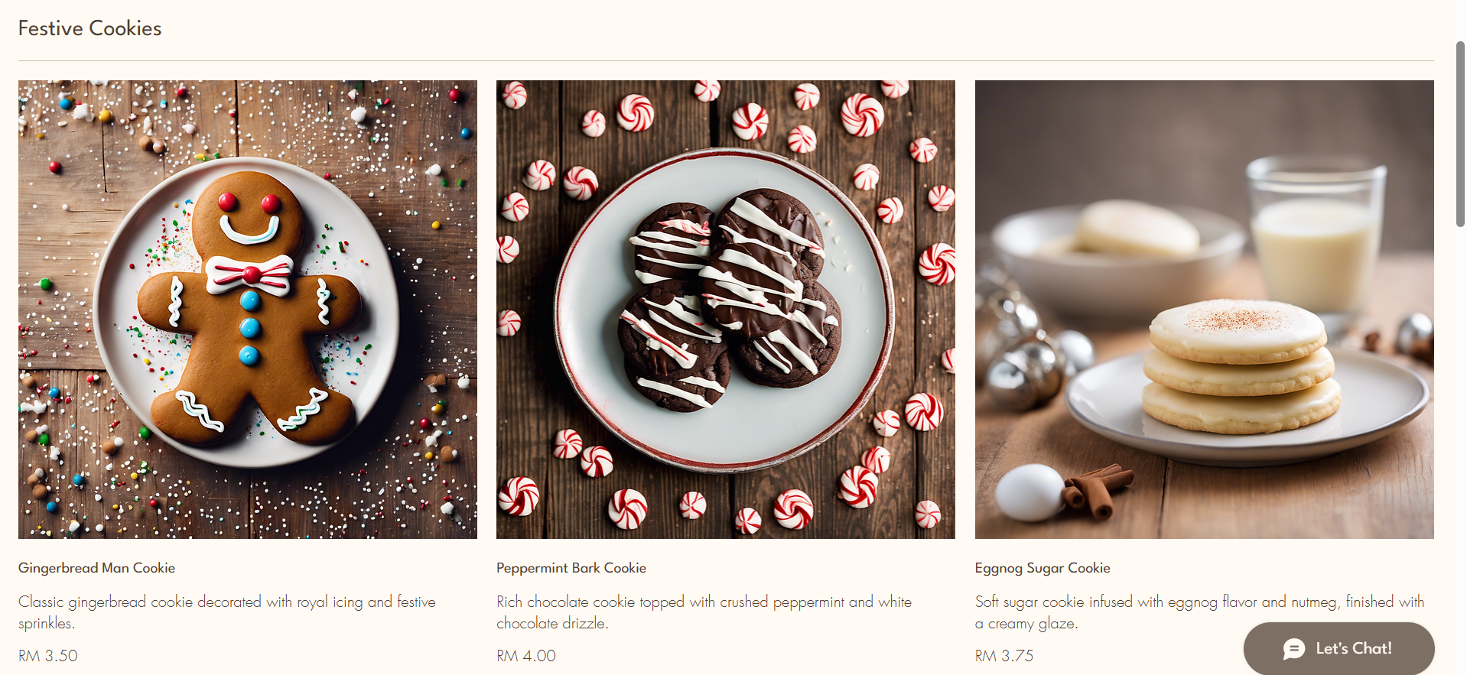Click the cinnamon sticks in eggnog photo
Screen dimensions: 1467x675
pos(1097,489)
